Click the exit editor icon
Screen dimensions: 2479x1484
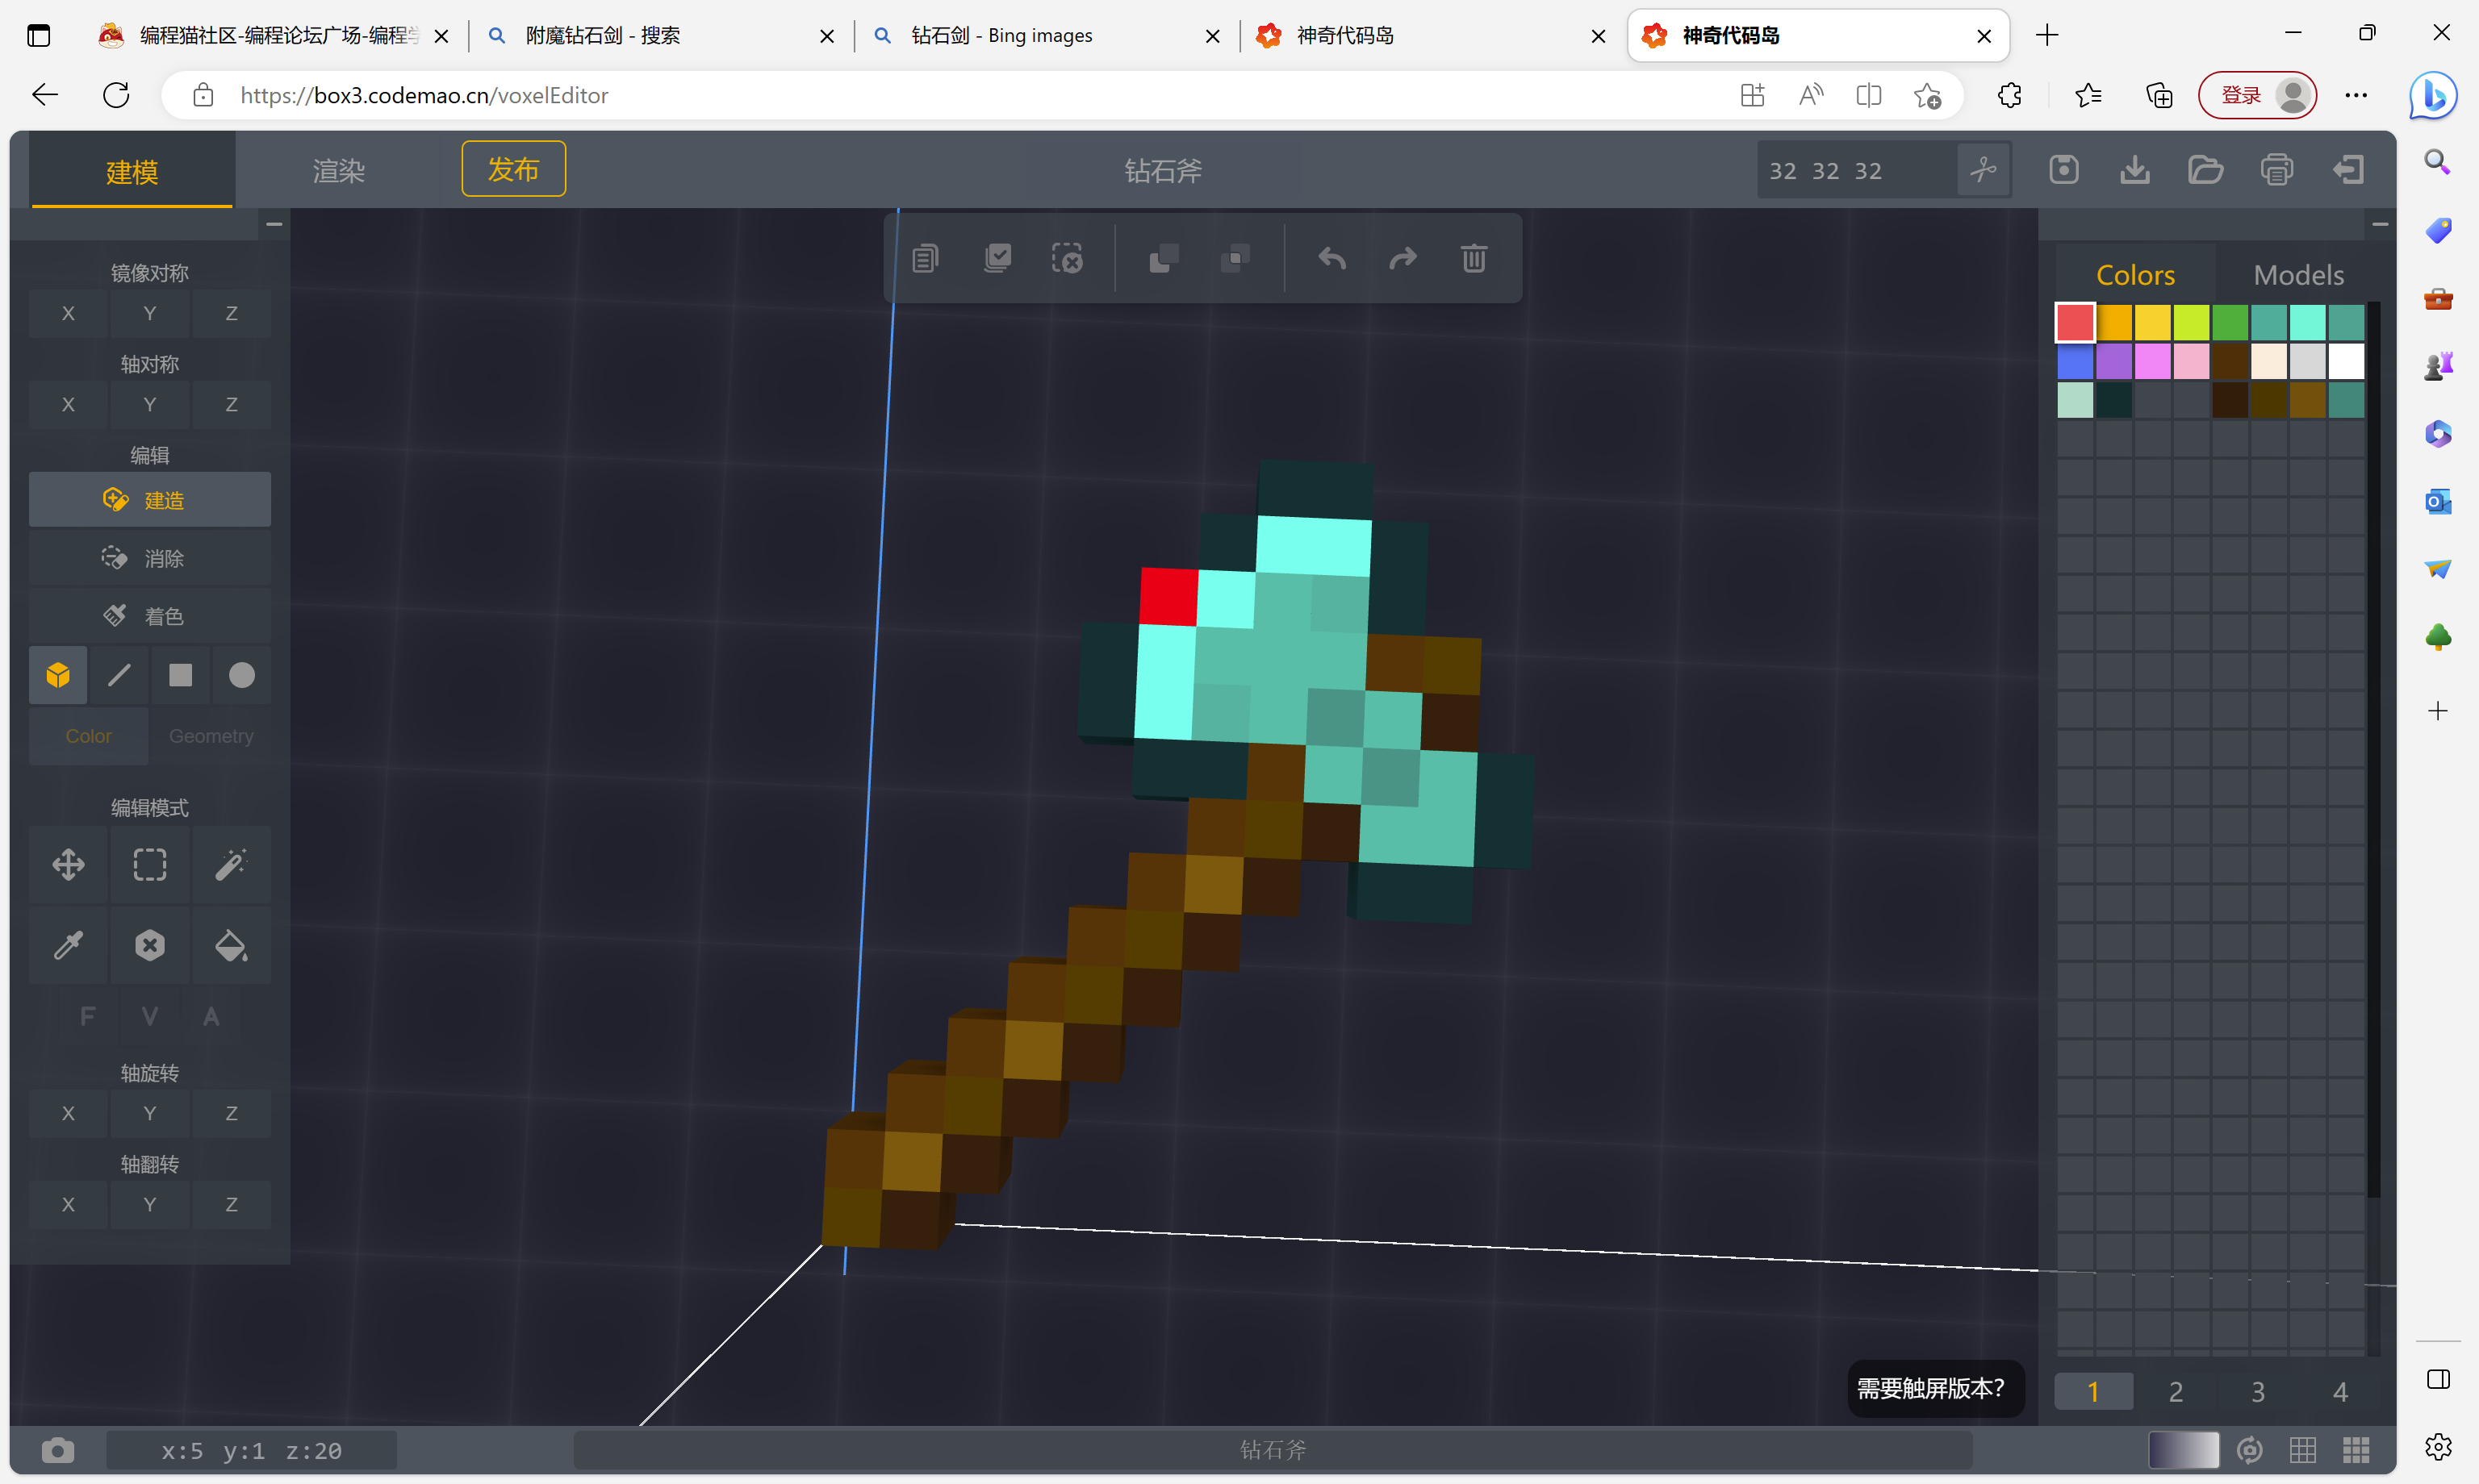click(x=2349, y=170)
